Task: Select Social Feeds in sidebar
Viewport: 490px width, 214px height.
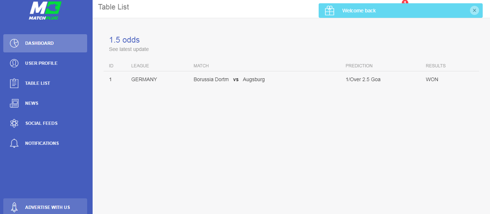Action: (x=45, y=123)
